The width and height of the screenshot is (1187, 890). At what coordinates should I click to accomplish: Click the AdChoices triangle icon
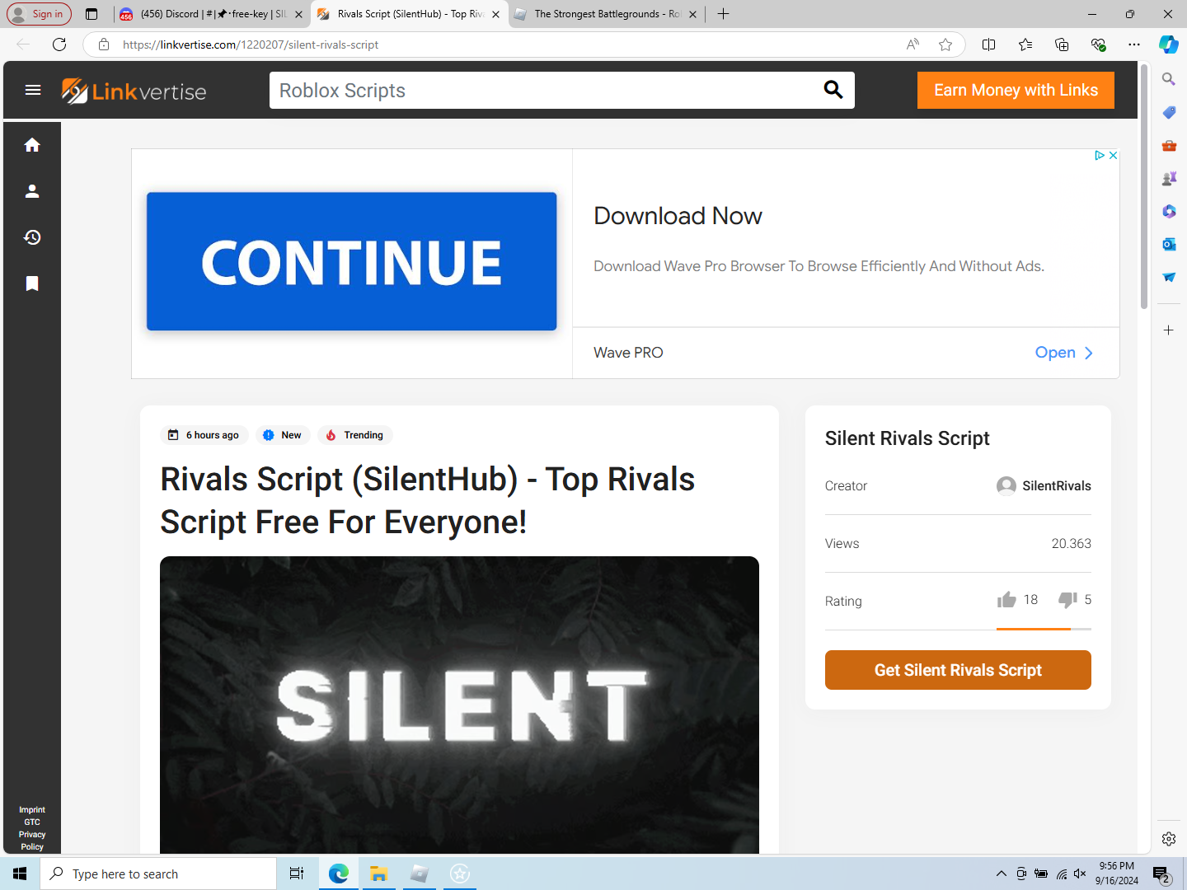pos(1099,155)
